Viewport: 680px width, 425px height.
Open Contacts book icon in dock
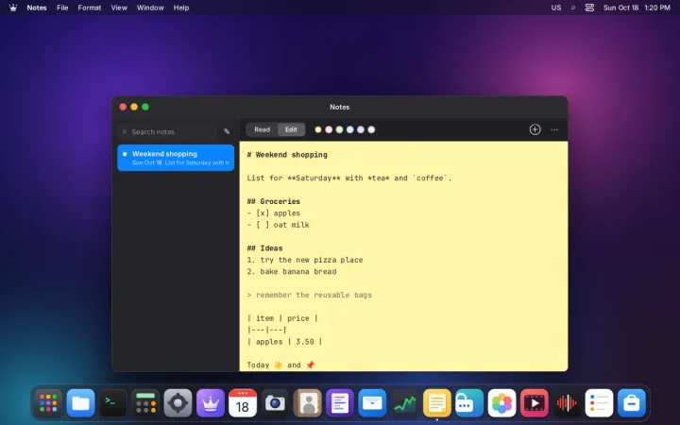(x=308, y=403)
